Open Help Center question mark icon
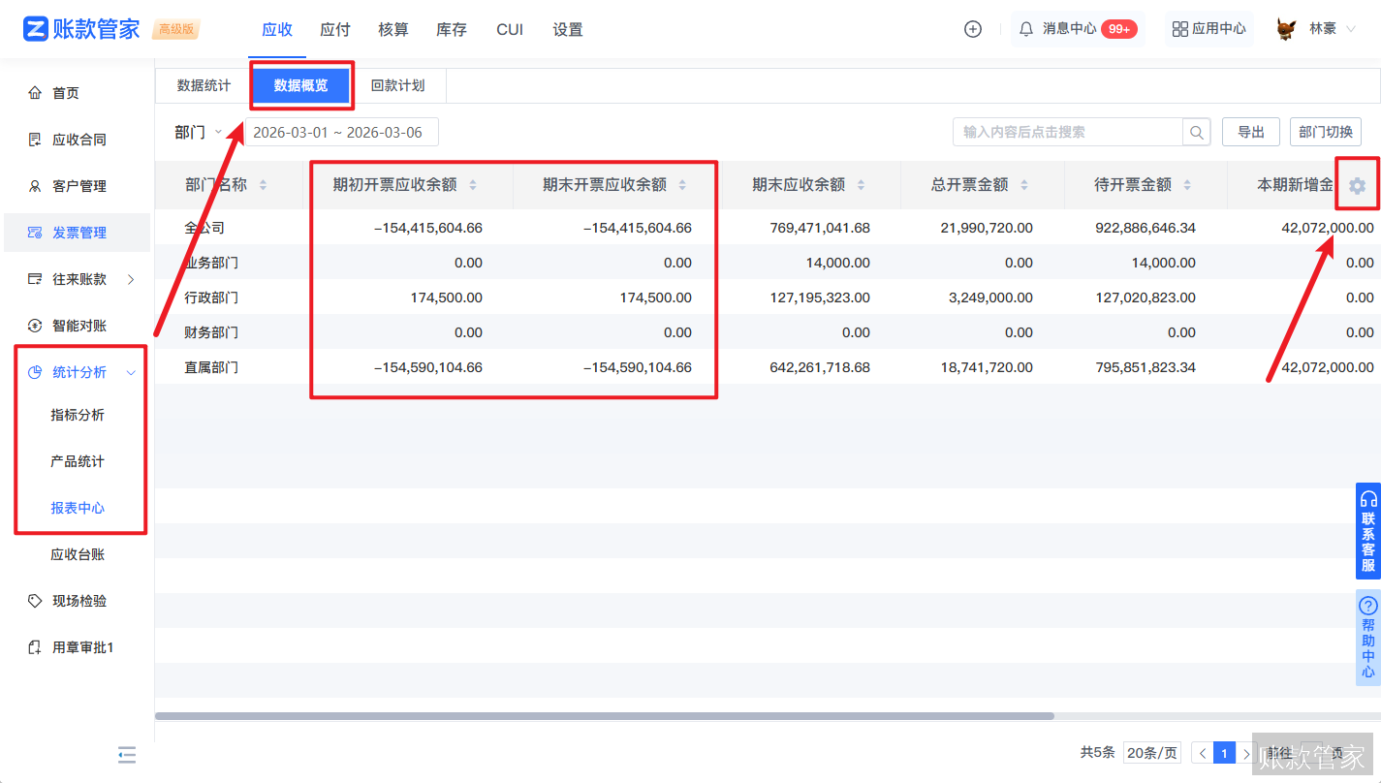 (1368, 605)
